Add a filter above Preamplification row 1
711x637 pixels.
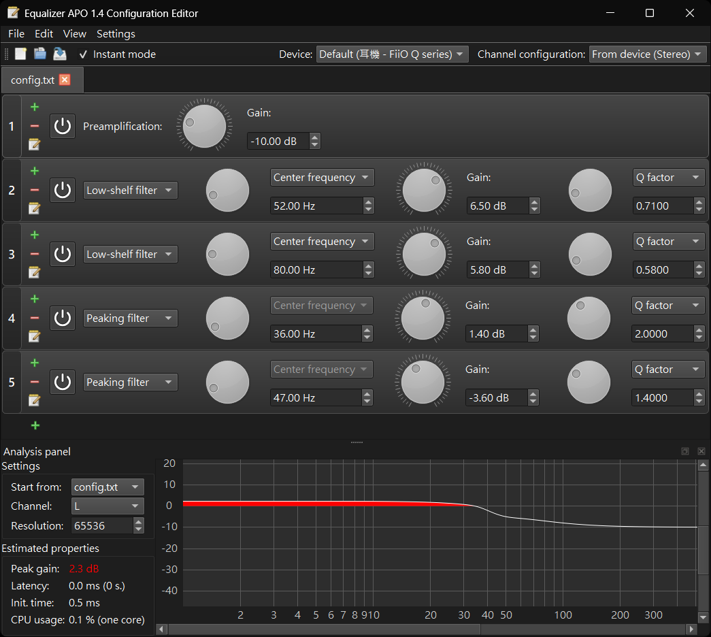tap(35, 107)
